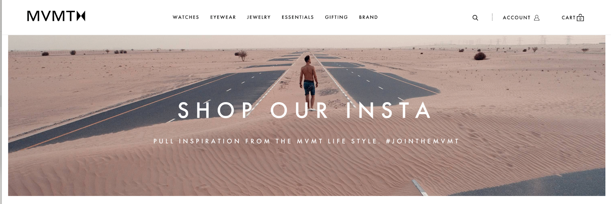The width and height of the screenshot is (611, 204).
Task: Open the Eyewear menu
Action: tap(223, 17)
